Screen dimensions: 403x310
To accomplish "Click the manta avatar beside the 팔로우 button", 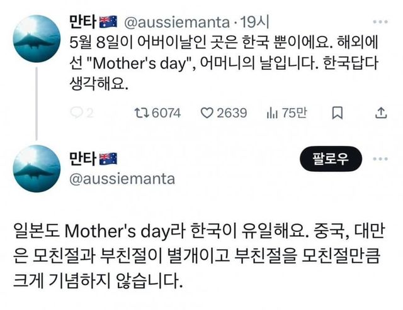I will click(37, 168).
